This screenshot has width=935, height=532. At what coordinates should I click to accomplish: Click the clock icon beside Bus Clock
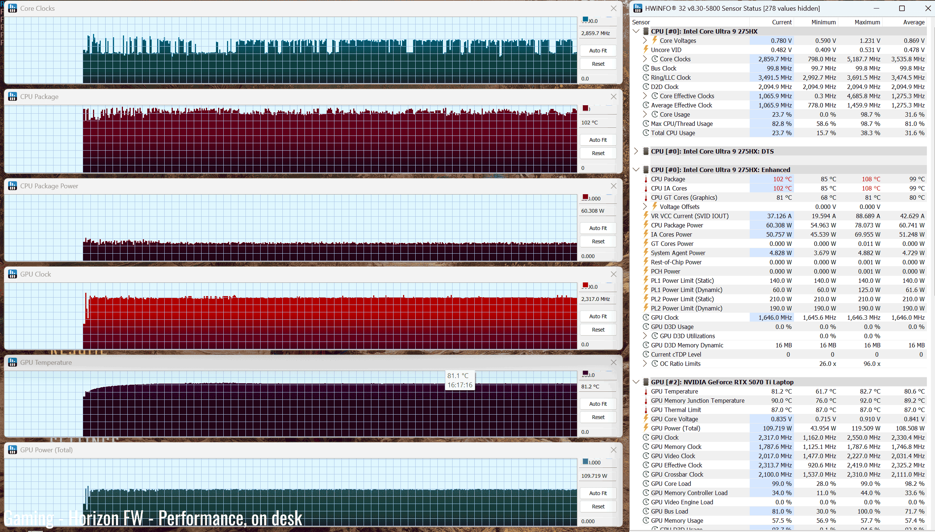click(646, 68)
